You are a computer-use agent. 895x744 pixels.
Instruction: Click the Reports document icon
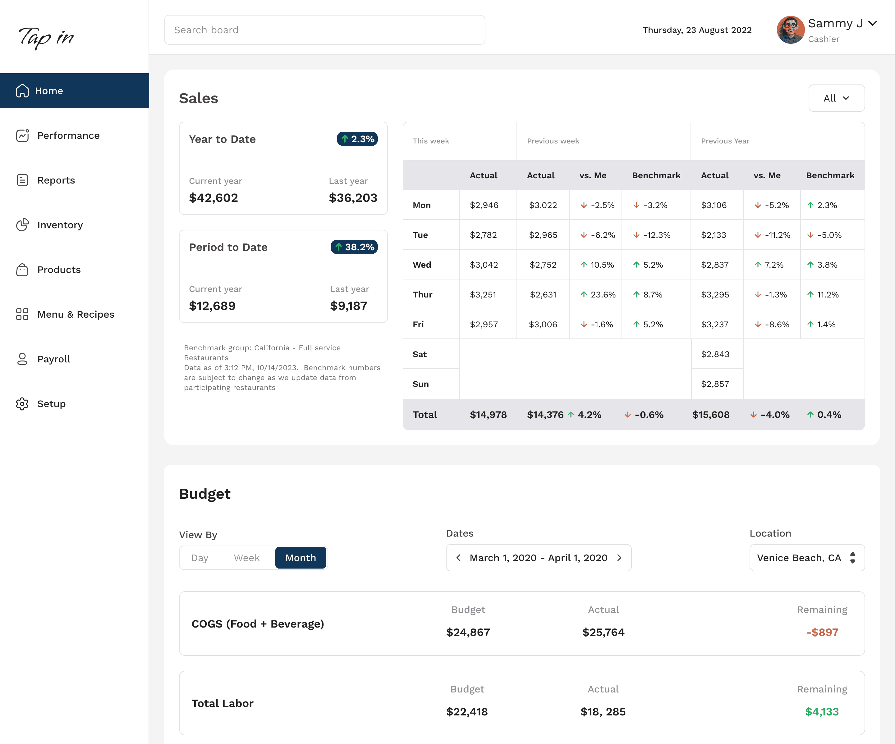pyautogui.click(x=22, y=180)
